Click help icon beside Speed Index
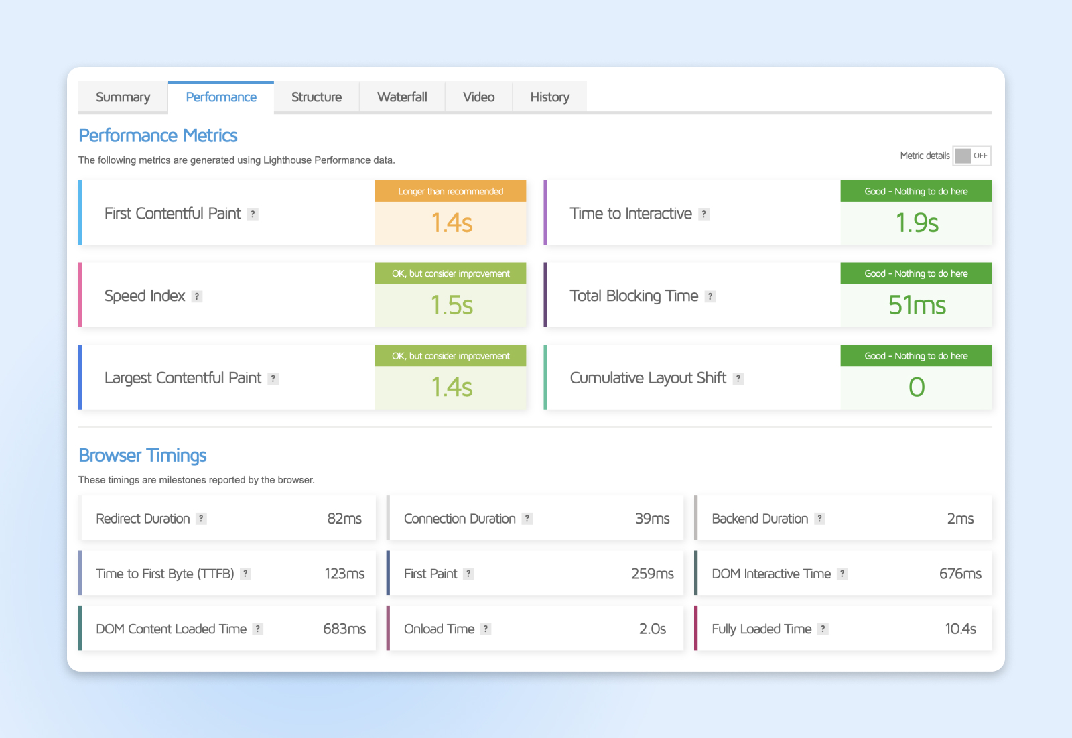Screen dimensions: 1072x738 click(x=197, y=296)
